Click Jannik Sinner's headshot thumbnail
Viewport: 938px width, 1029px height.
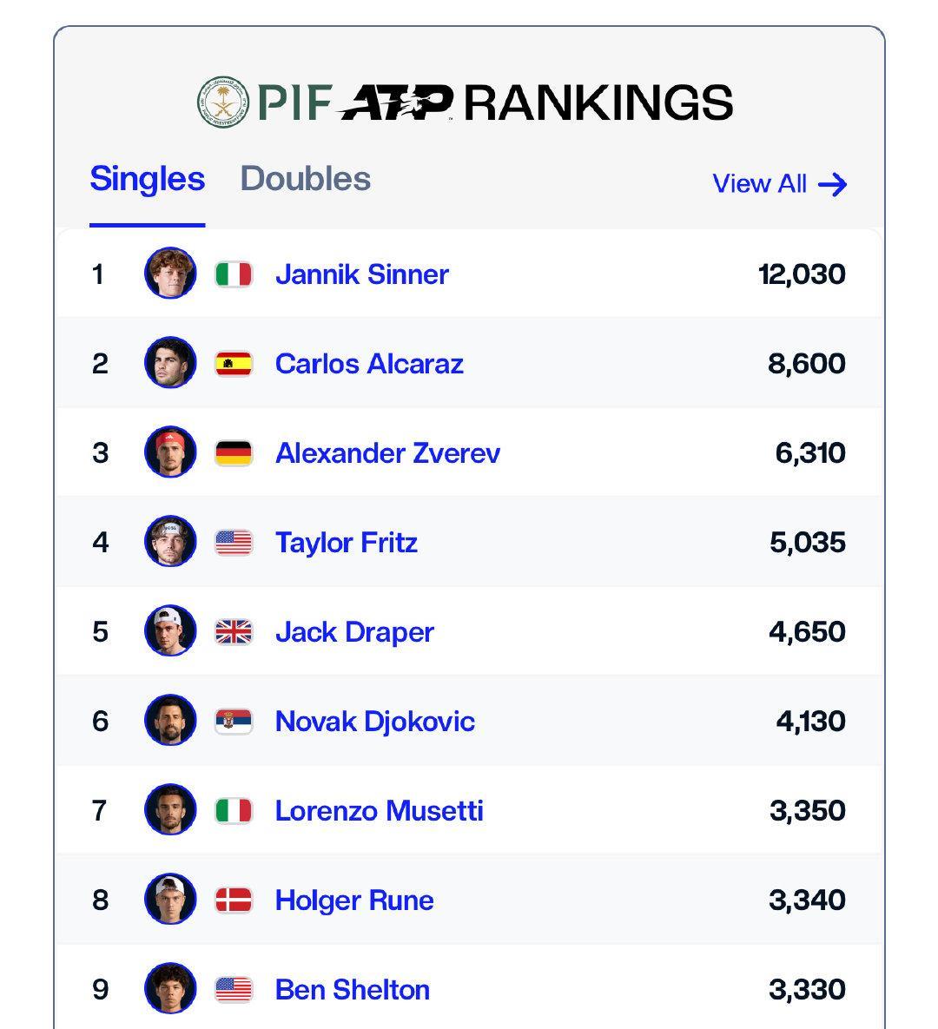(x=170, y=274)
